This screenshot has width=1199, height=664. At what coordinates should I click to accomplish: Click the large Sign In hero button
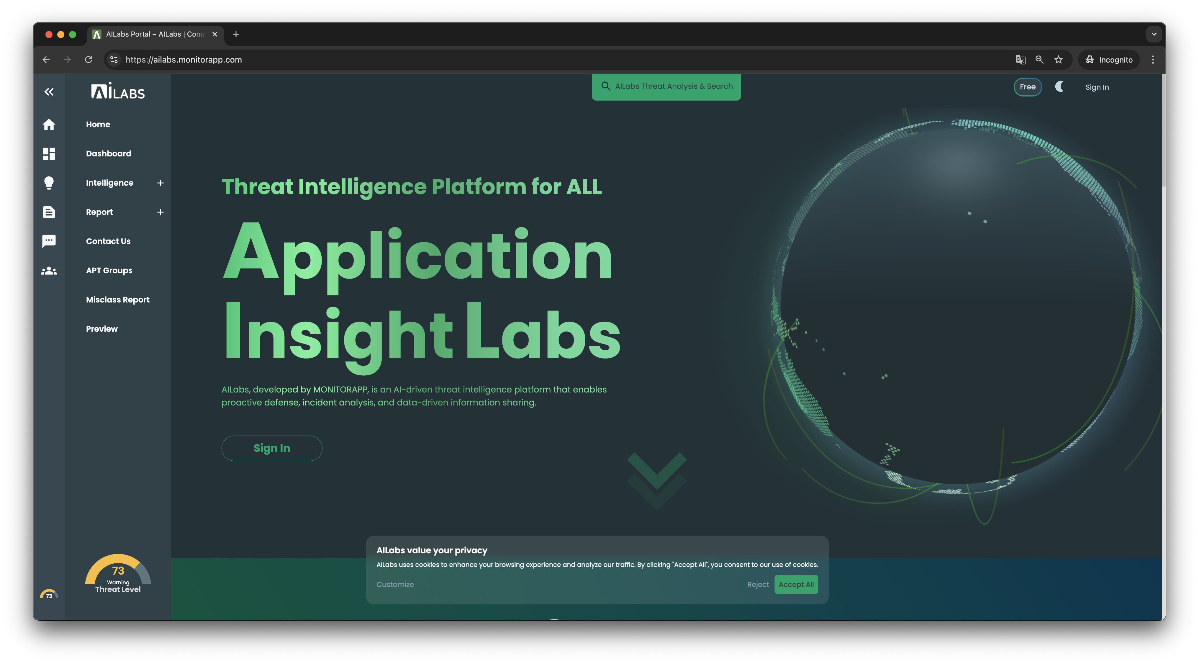click(272, 448)
